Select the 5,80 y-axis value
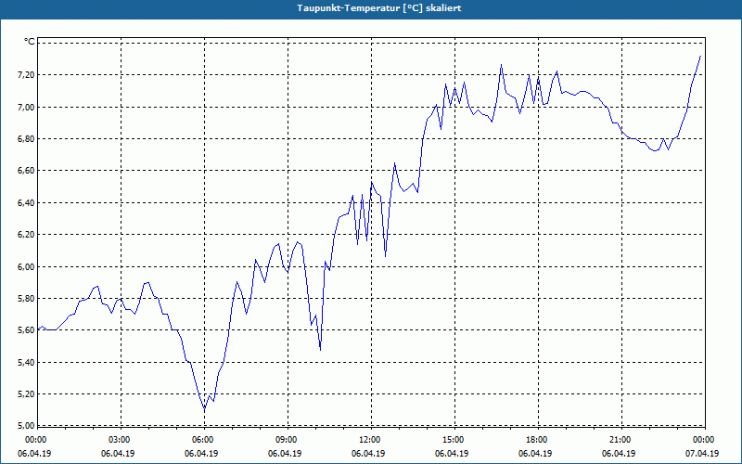Viewport: 742px width, 464px height. [26, 298]
